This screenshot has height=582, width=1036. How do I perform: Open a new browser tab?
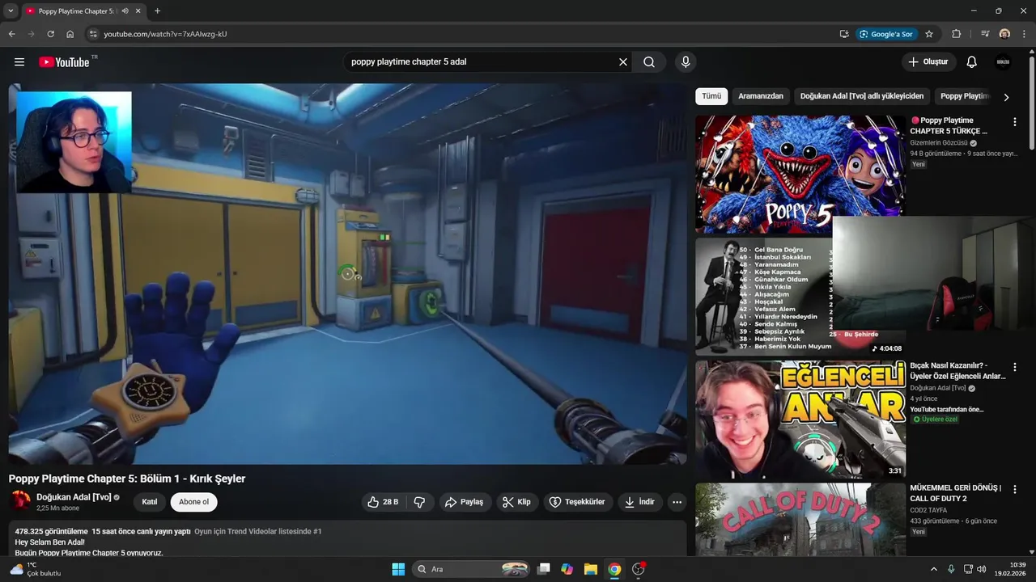tap(157, 11)
